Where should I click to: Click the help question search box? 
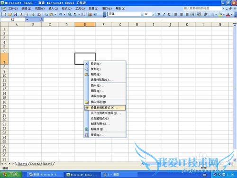coord(202,8)
